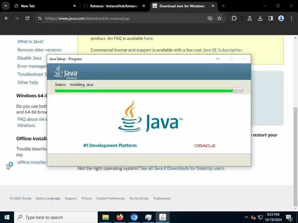Open File Explorer from taskbar
The width and height of the screenshot is (298, 223).
coord(105,217)
